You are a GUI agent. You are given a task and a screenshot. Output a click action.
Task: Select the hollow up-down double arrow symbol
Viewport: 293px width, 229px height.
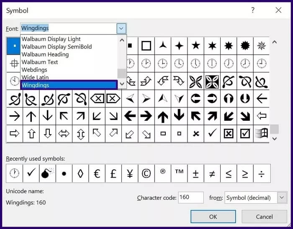pos(80,134)
